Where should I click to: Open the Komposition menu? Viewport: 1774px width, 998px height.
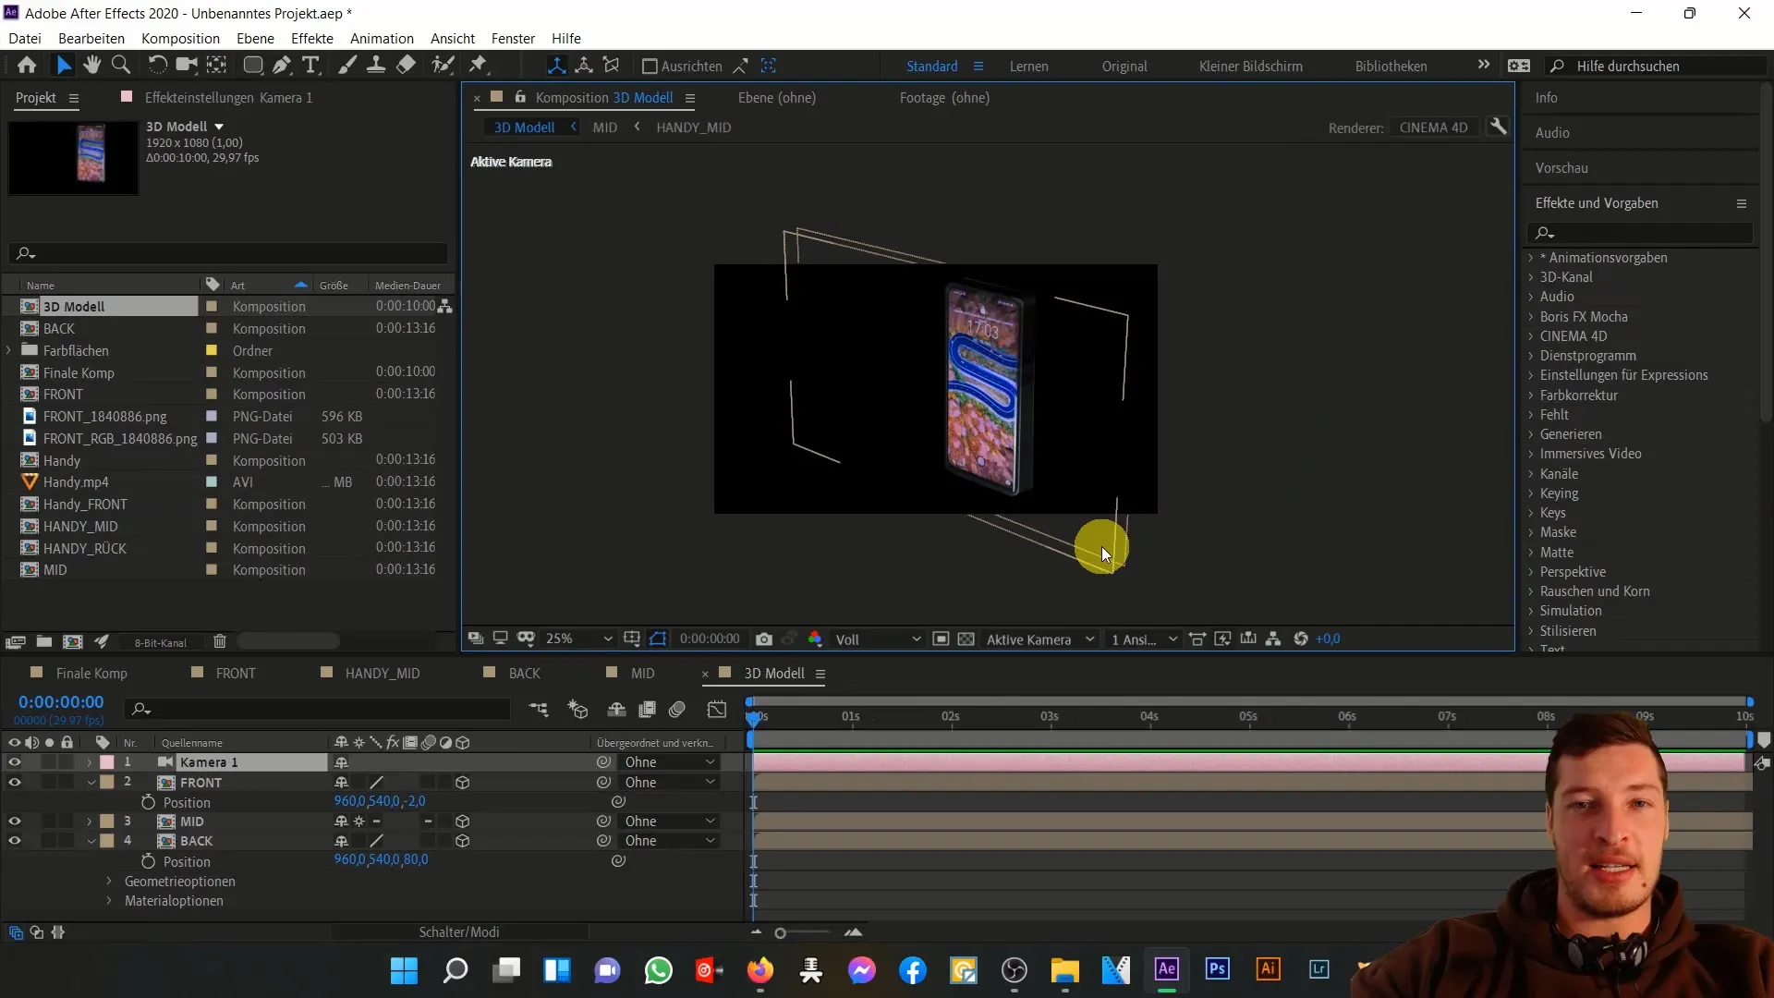point(179,38)
